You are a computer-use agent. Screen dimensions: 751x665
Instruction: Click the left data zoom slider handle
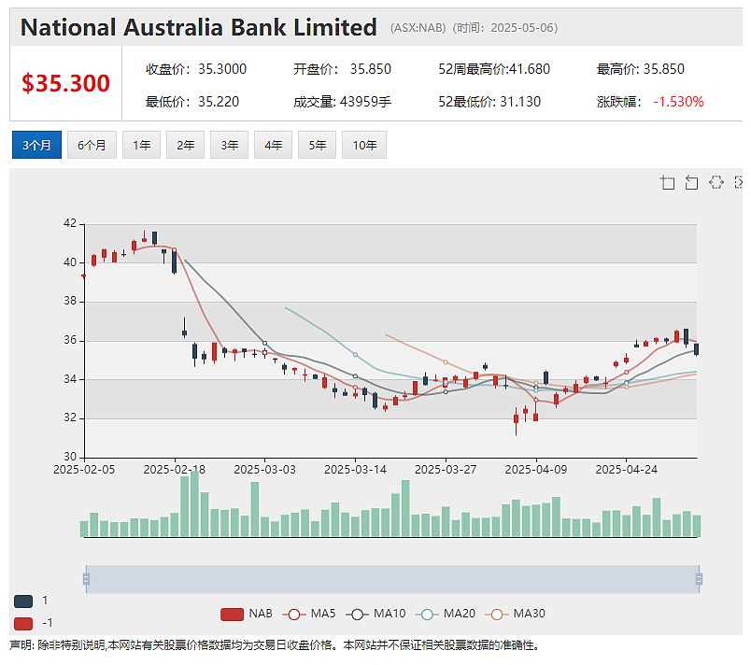(86, 579)
